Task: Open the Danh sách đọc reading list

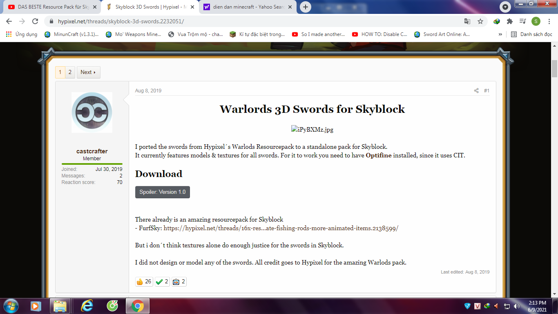Action: [x=532, y=34]
